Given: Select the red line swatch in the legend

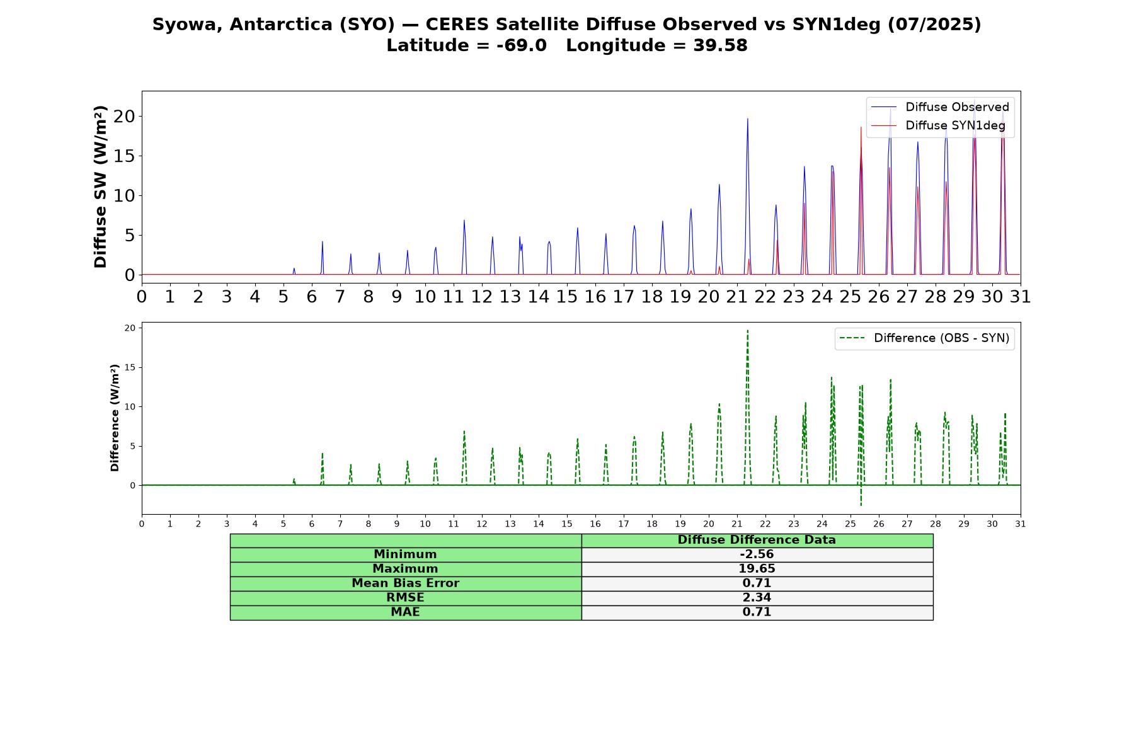Looking at the screenshot, I should [884, 125].
